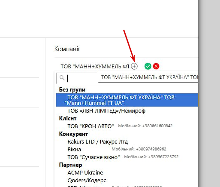Click the Компанії section heading
The width and height of the screenshot is (220, 187).
pyautogui.click(x=67, y=49)
